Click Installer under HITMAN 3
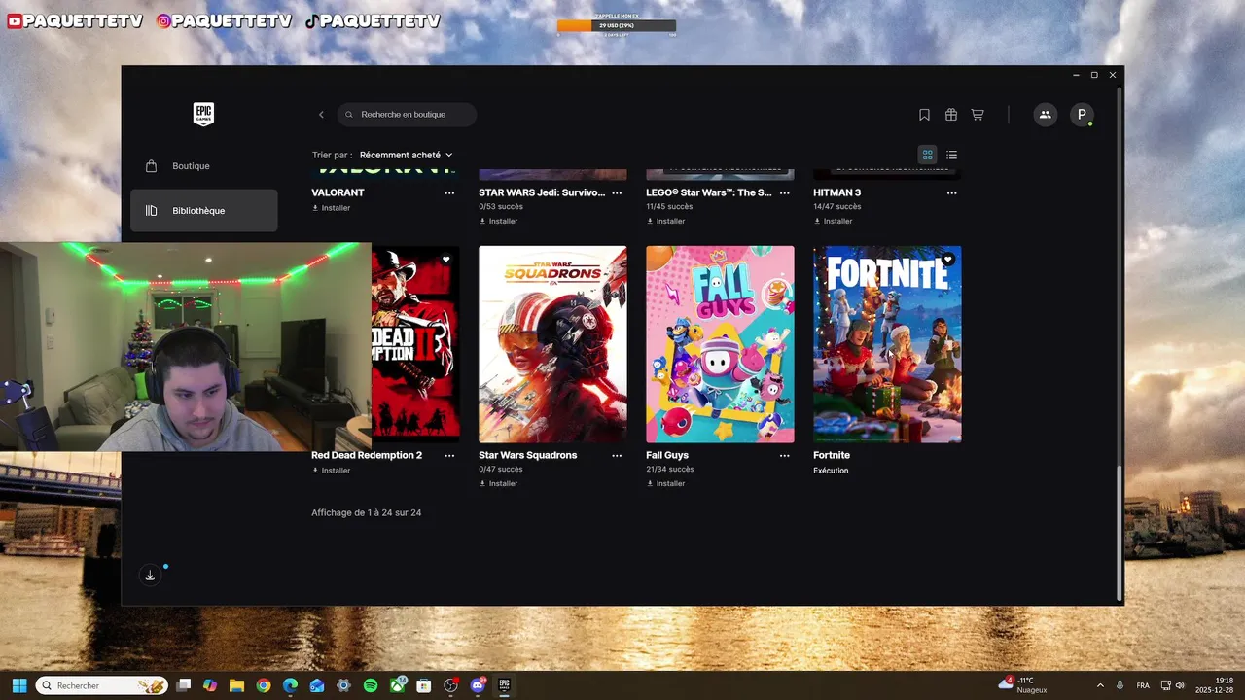The width and height of the screenshot is (1245, 700). (834, 221)
